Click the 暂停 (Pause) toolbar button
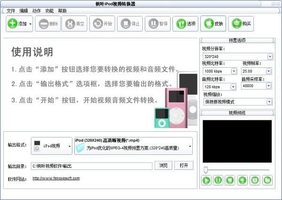 coord(158,23)
